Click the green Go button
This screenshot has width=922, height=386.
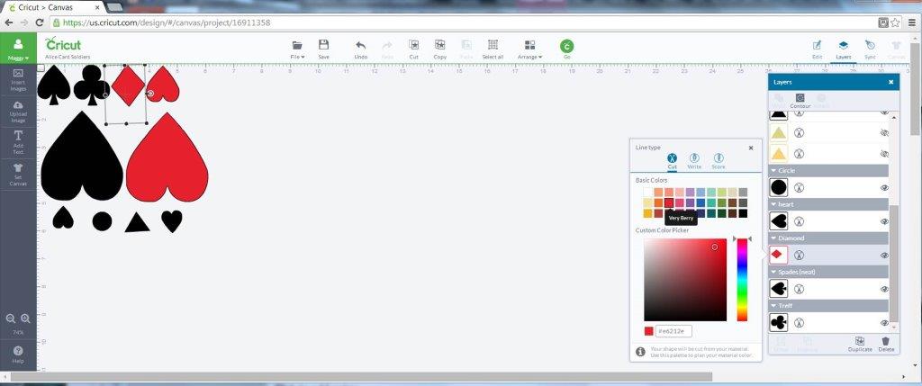pyautogui.click(x=567, y=49)
